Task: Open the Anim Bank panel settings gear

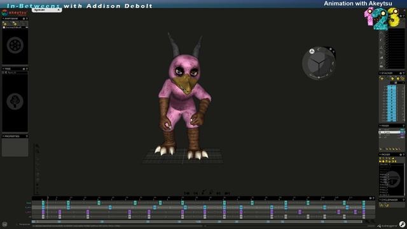Action: point(24,18)
